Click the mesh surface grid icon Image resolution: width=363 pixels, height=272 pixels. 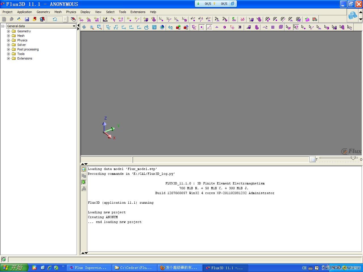pos(273,27)
